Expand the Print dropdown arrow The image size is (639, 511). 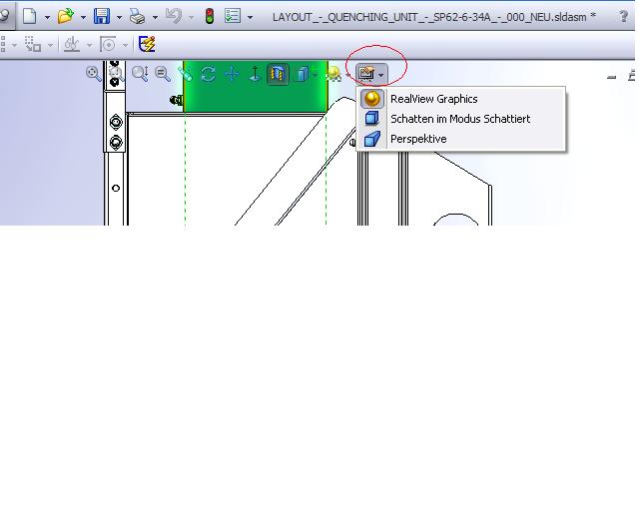pyautogui.click(x=155, y=18)
